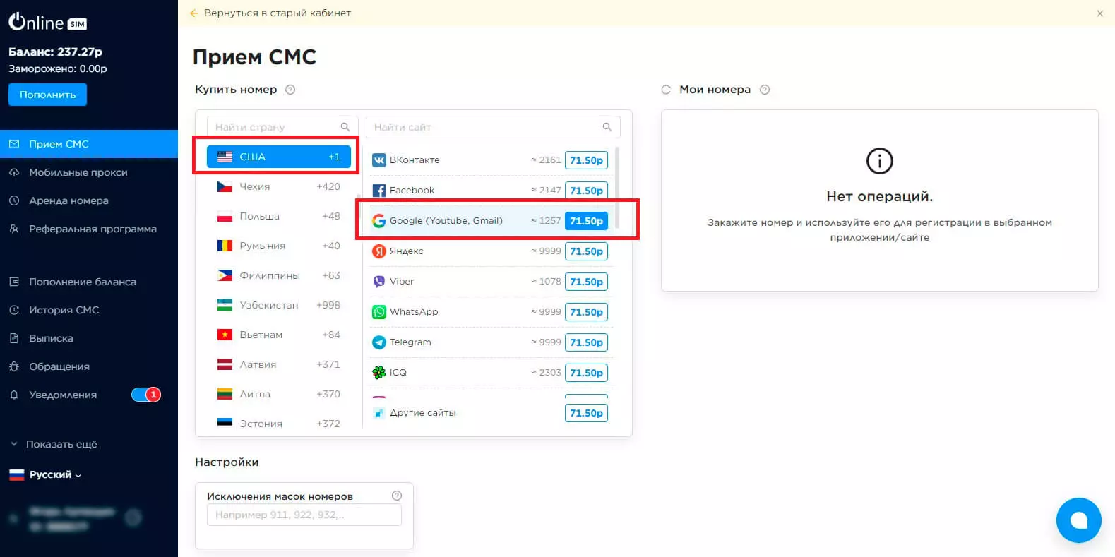Click the ICQ flower icon

(379, 373)
